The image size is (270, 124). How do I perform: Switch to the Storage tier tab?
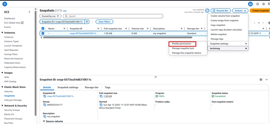(x=91, y=87)
